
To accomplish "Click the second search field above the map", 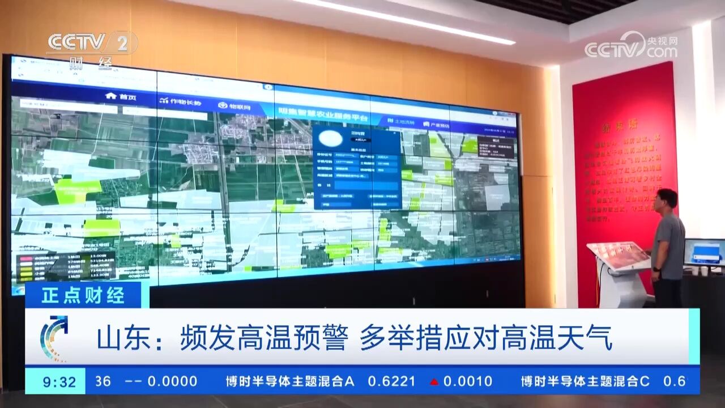I will pyautogui.click(x=164, y=113).
